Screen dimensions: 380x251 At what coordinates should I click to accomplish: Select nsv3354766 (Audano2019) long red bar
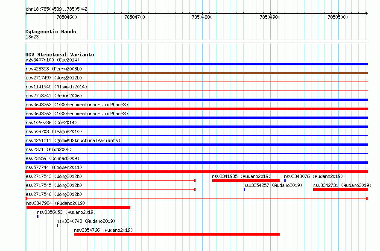click(177, 234)
